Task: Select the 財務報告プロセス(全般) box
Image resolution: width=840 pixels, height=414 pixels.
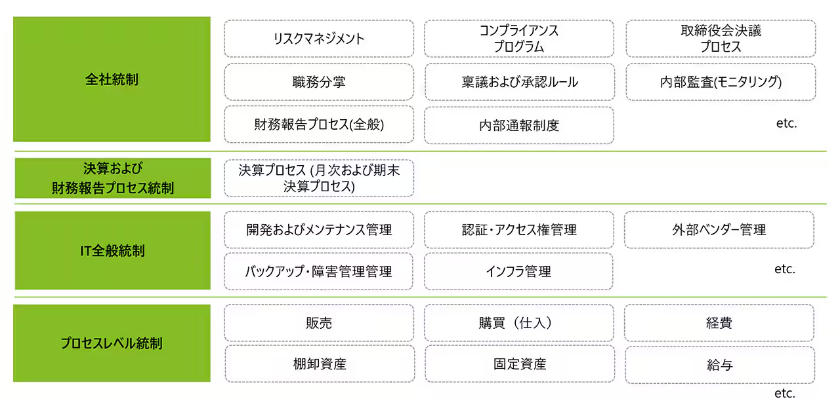Action: [319, 124]
